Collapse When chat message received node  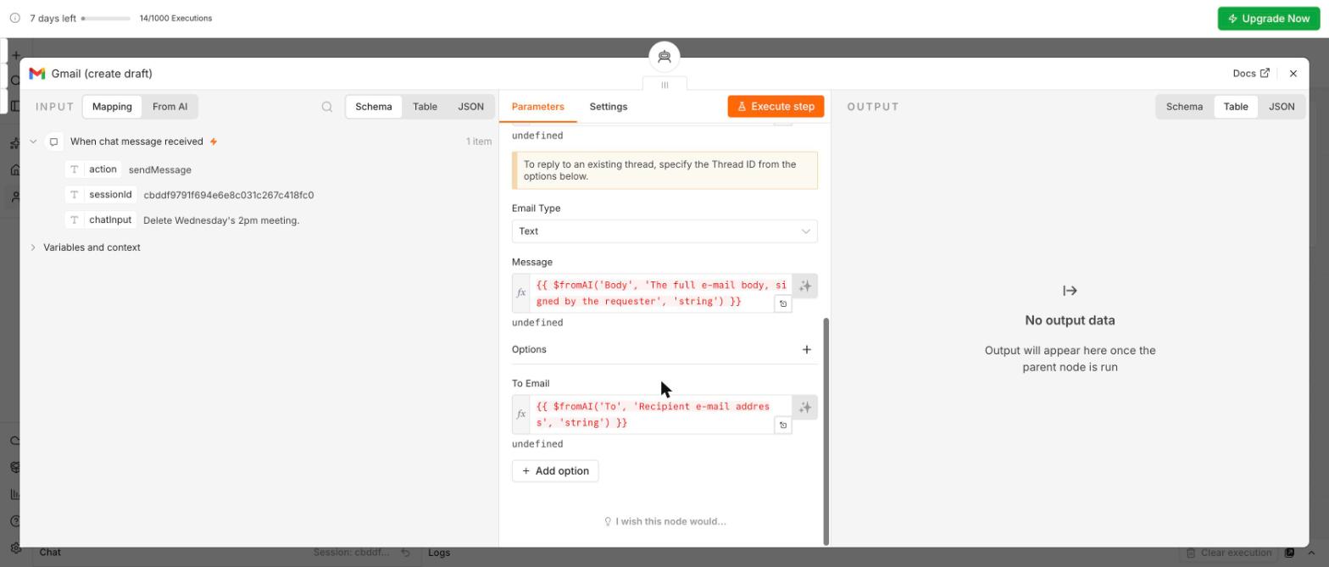point(33,142)
